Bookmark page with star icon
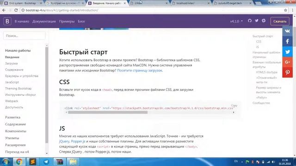Image resolution: width=296 pixels, height=166 pixels. pos(285,10)
